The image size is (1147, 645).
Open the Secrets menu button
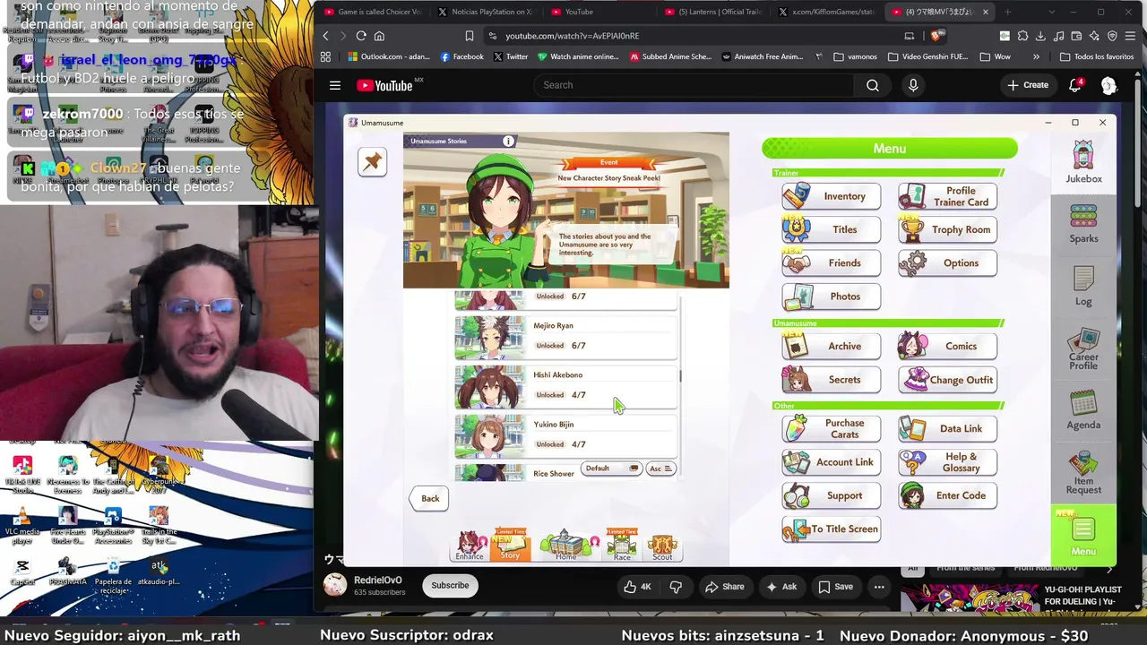(831, 380)
